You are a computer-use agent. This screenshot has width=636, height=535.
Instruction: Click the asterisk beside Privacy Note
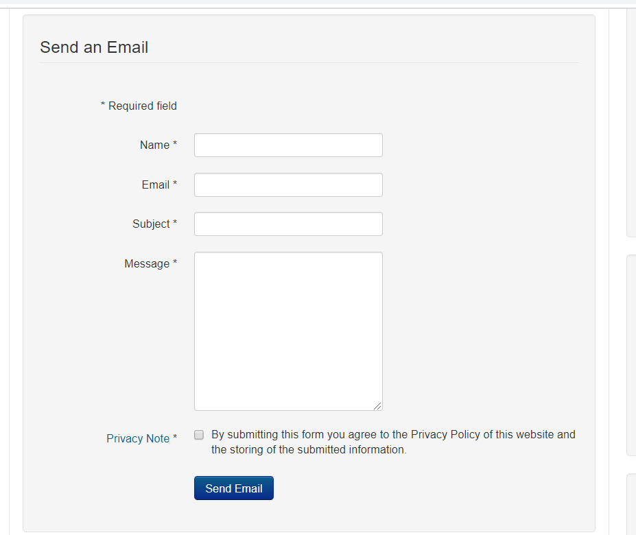pos(175,438)
